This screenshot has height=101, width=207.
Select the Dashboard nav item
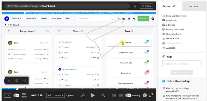[16, 18]
